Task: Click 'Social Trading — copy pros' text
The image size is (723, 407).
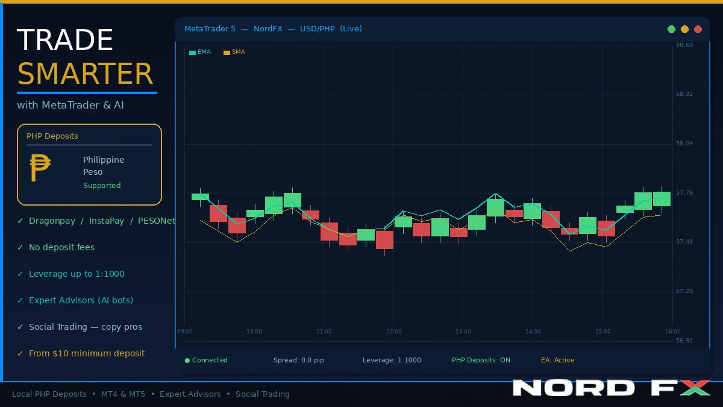Action: pyautogui.click(x=86, y=327)
